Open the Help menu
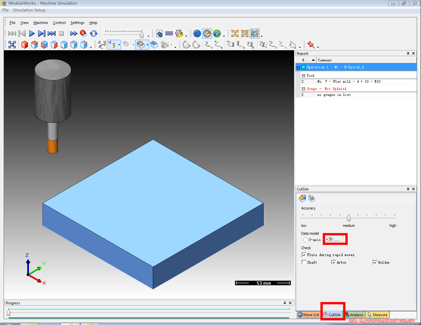 [93, 23]
